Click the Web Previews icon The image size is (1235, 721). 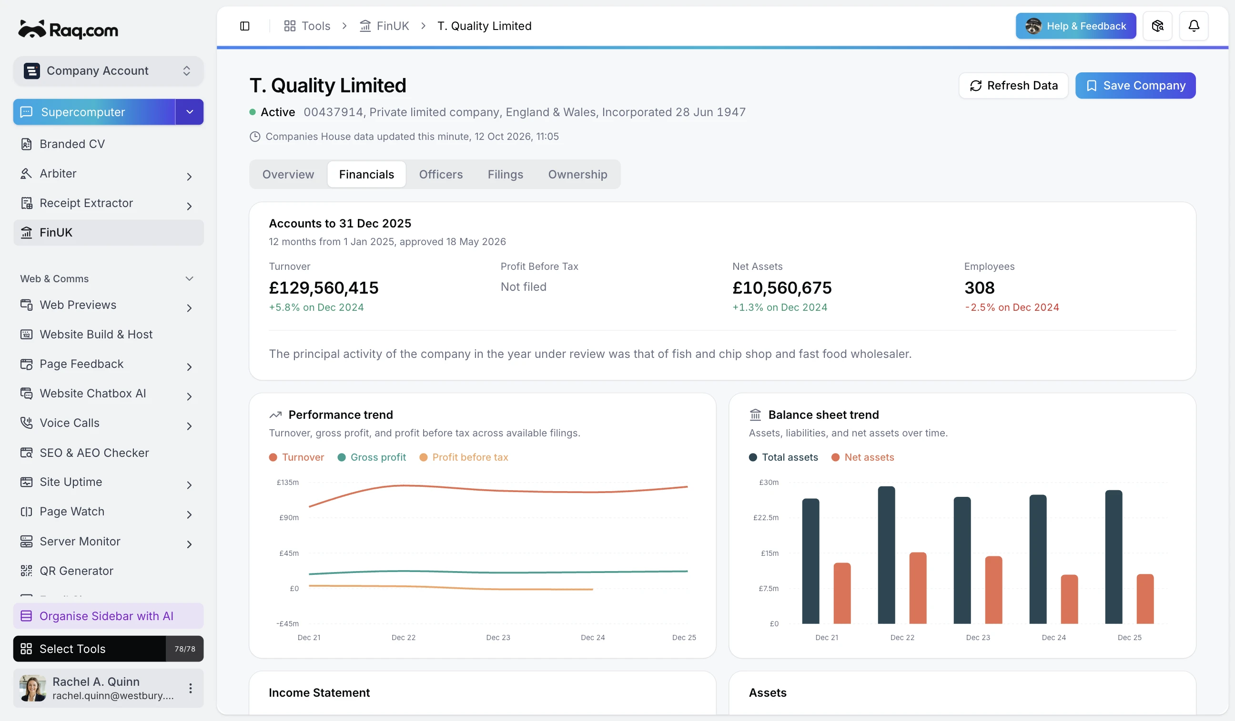point(27,305)
